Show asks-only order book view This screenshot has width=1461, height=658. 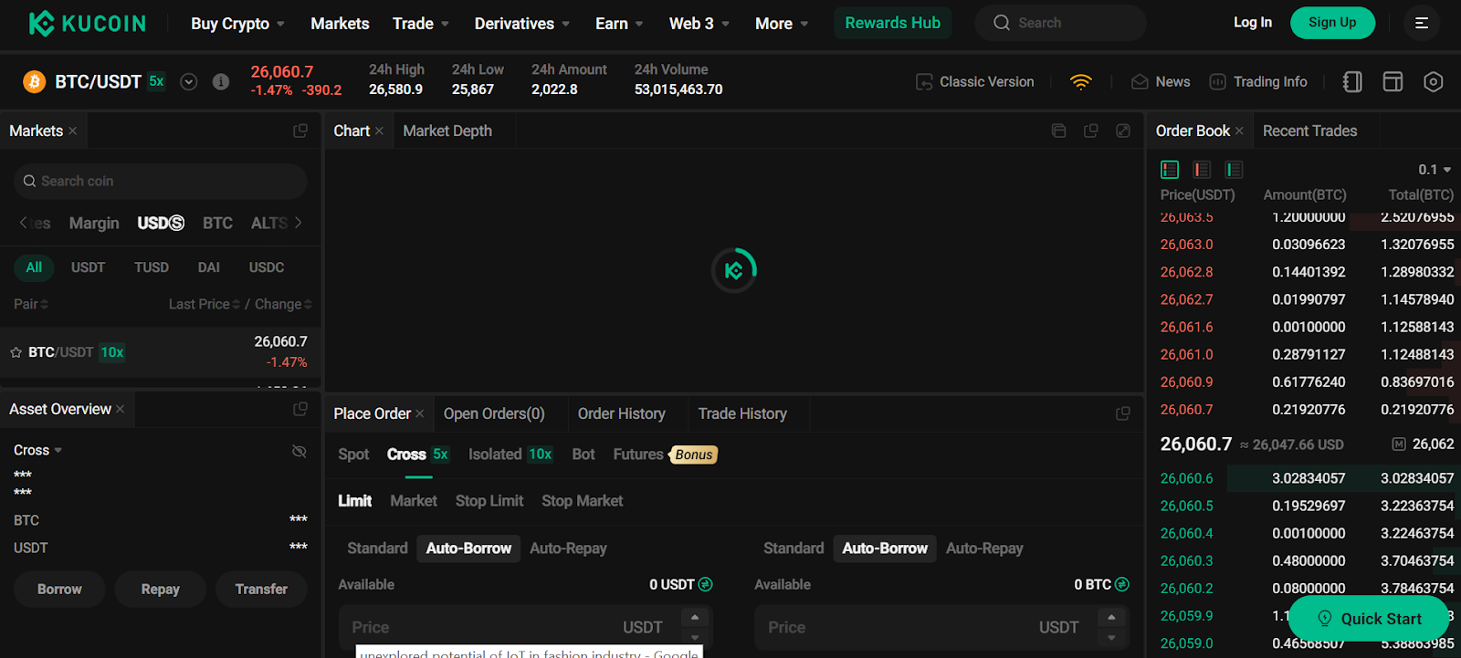point(1202,170)
